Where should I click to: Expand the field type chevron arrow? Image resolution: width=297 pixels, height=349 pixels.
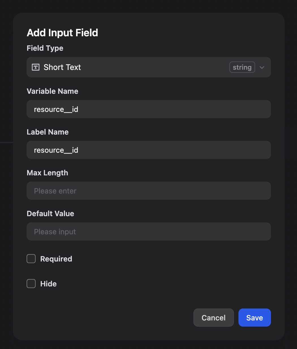tap(262, 67)
